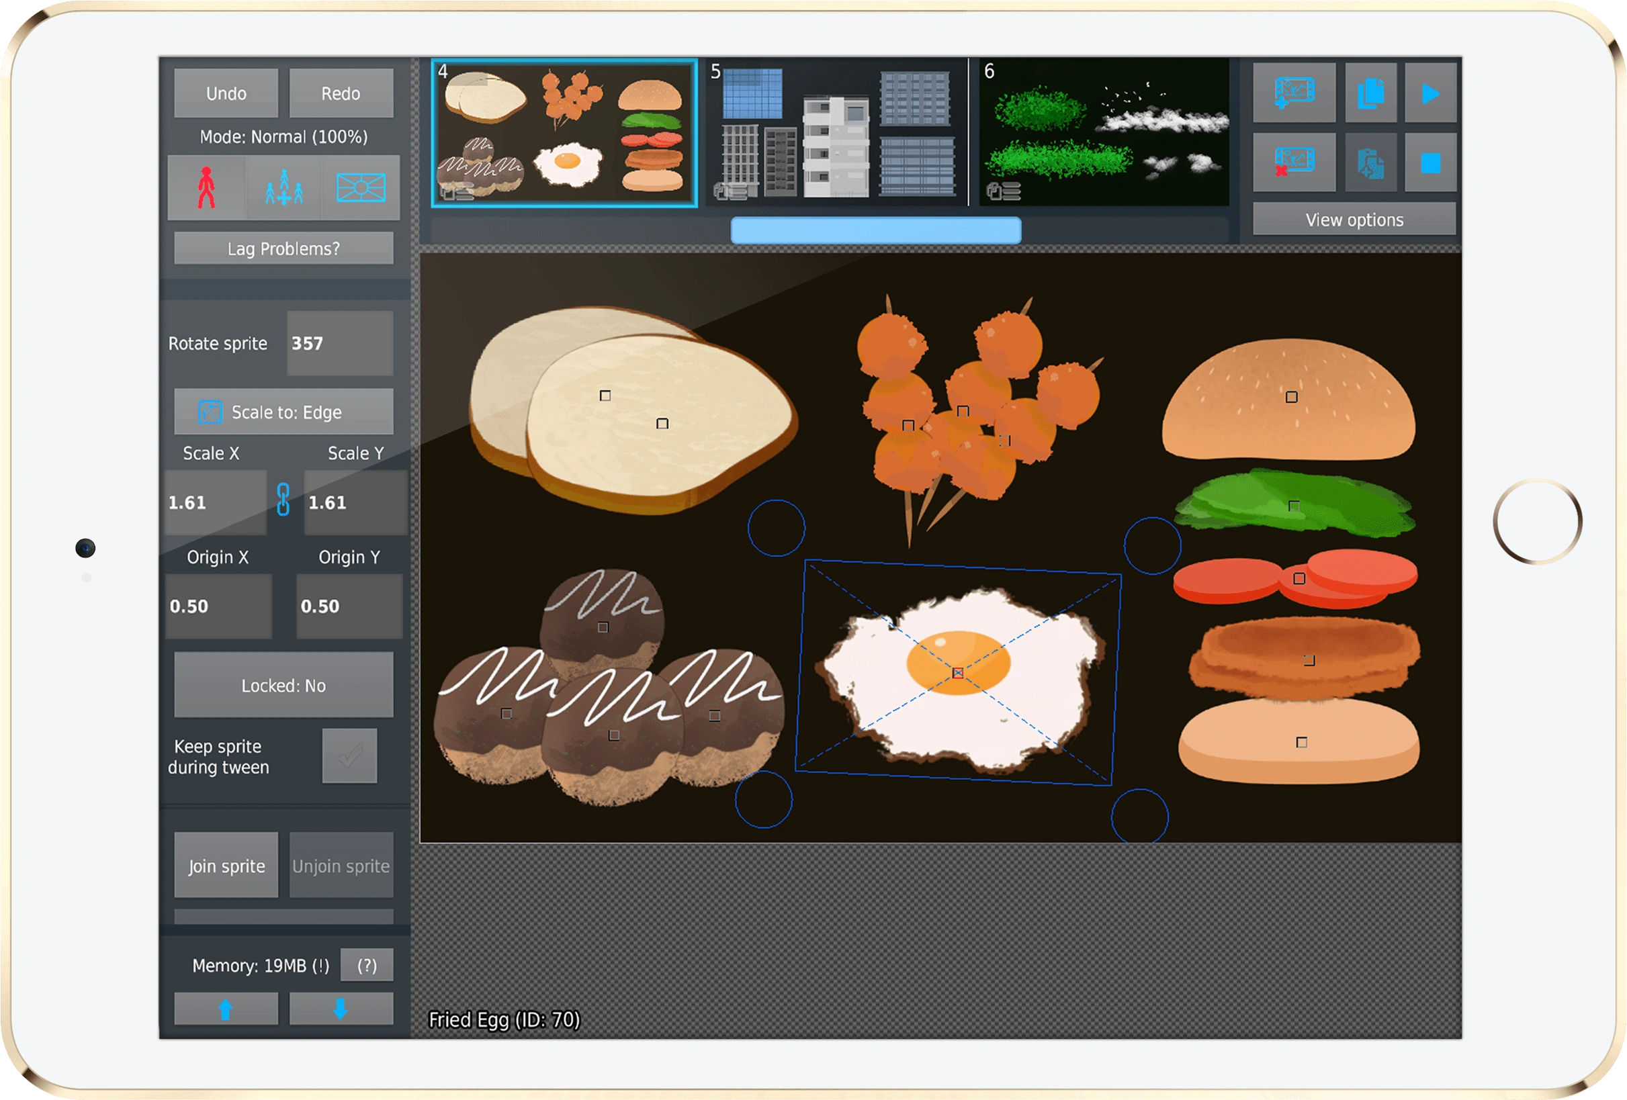The height and width of the screenshot is (1100, 1627).
Task: Open the View options panel
Action: pyautogui.click(x=1354, y=220)
